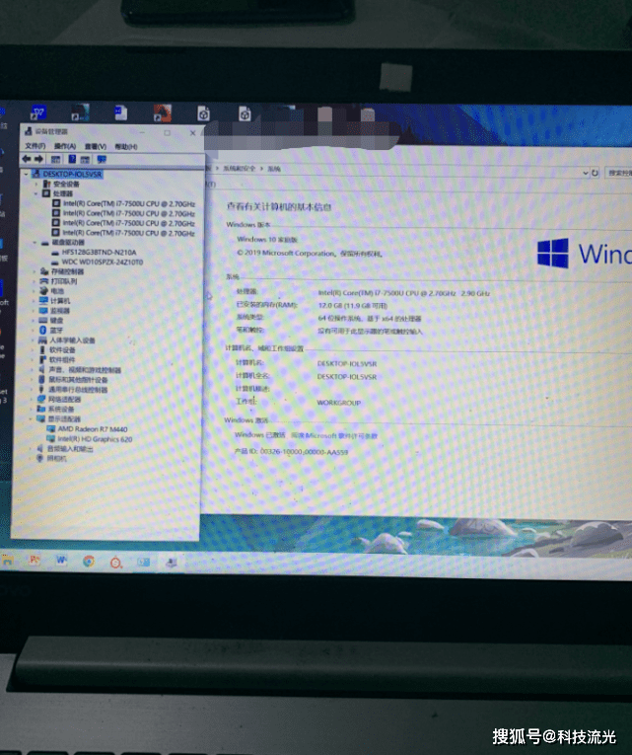Open the 查看(V) menu
Image resolution: width=632 pixels, height=755 pixels.
[x=96, y=146]
